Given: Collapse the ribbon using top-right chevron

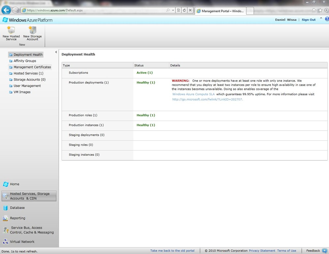Looking at the screenshot, I should (321, 19).
